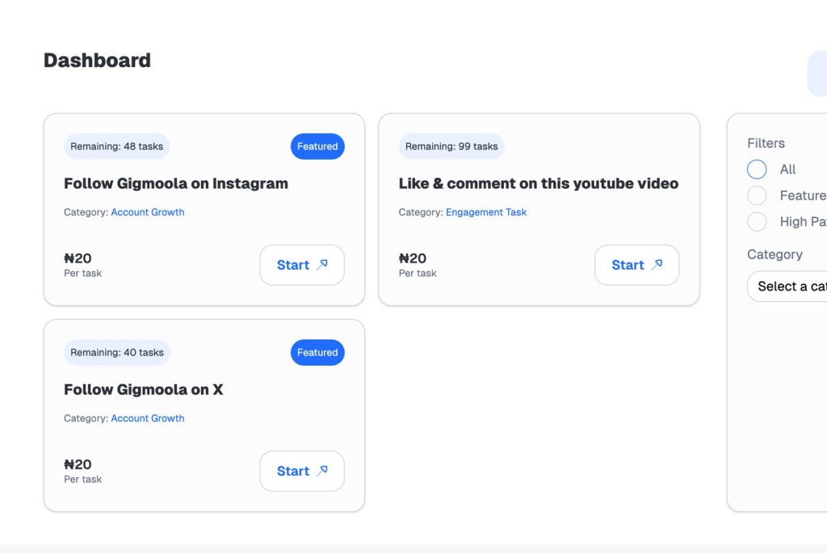
Task: Click the ₦20 price on Instagram card
Action: 78,258
